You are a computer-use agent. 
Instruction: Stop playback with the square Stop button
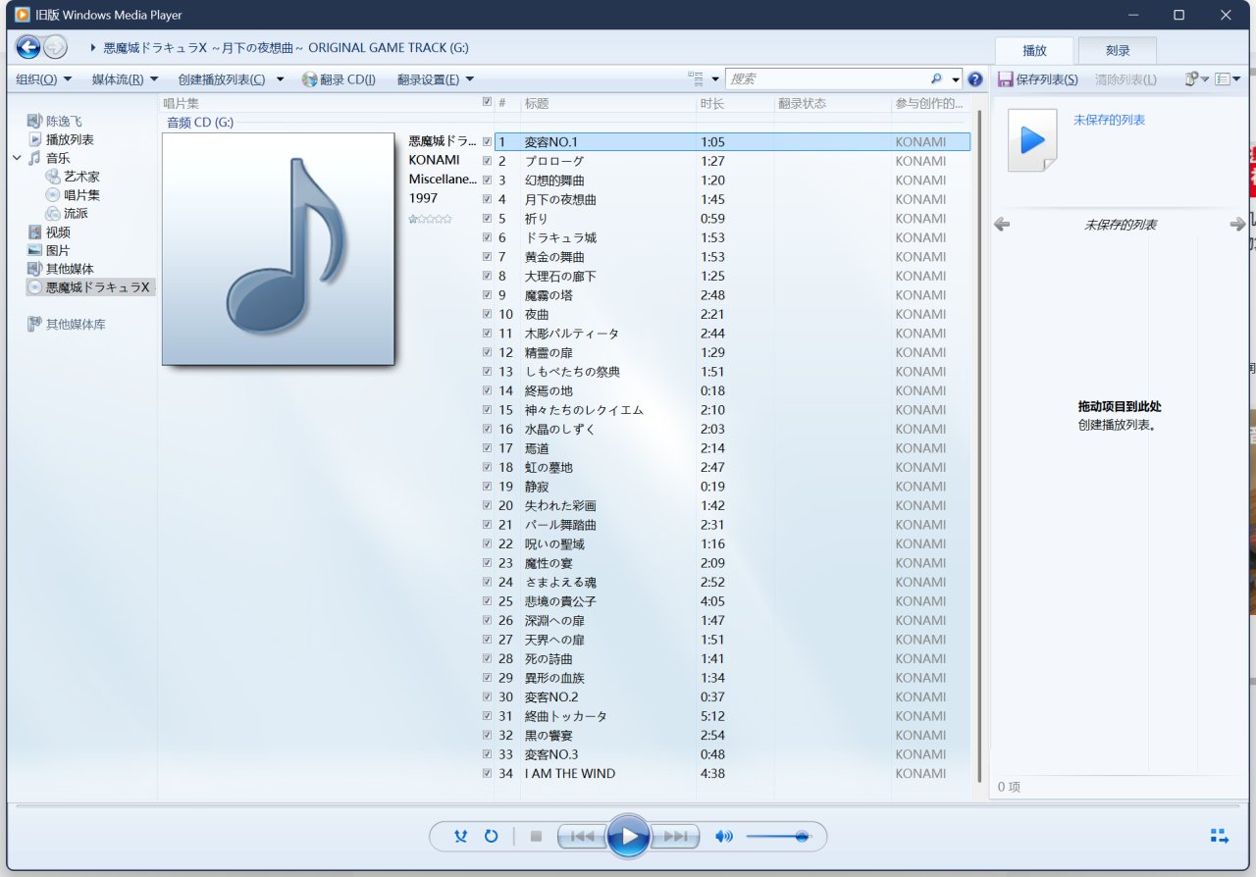[536, 837]
